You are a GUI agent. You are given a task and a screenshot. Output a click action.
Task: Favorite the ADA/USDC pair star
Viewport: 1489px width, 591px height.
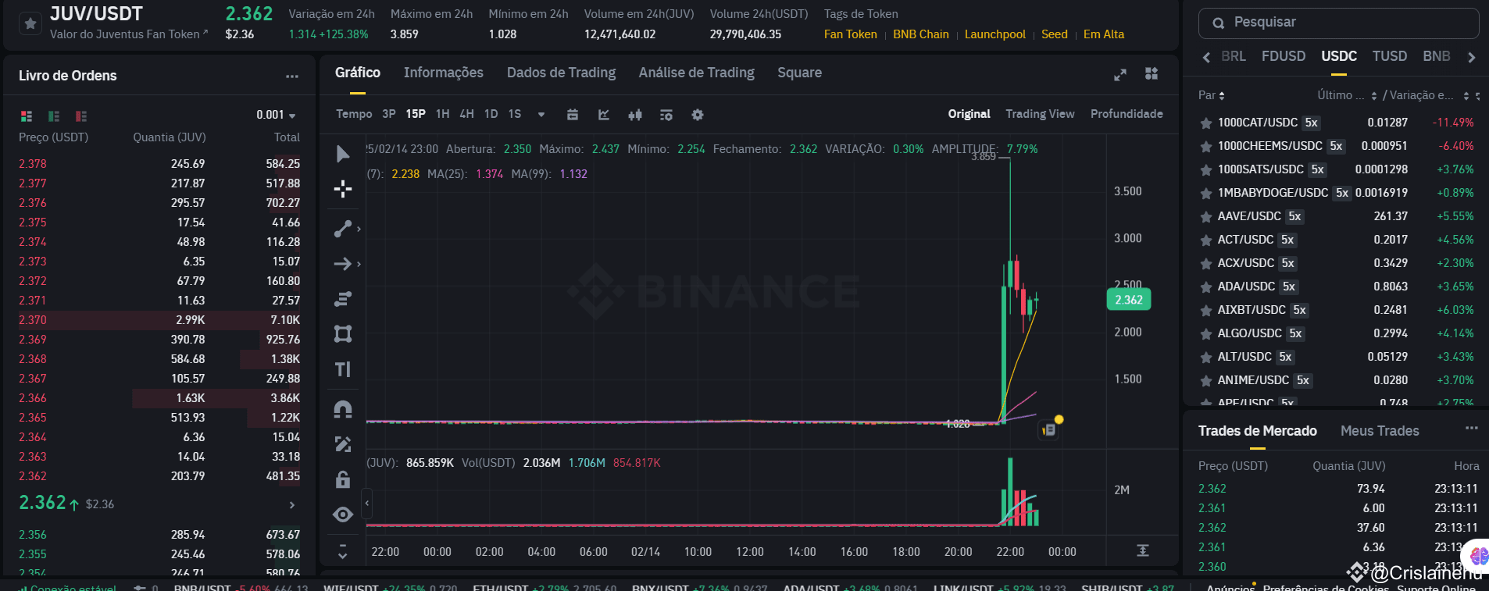[x=1205, y=287]
